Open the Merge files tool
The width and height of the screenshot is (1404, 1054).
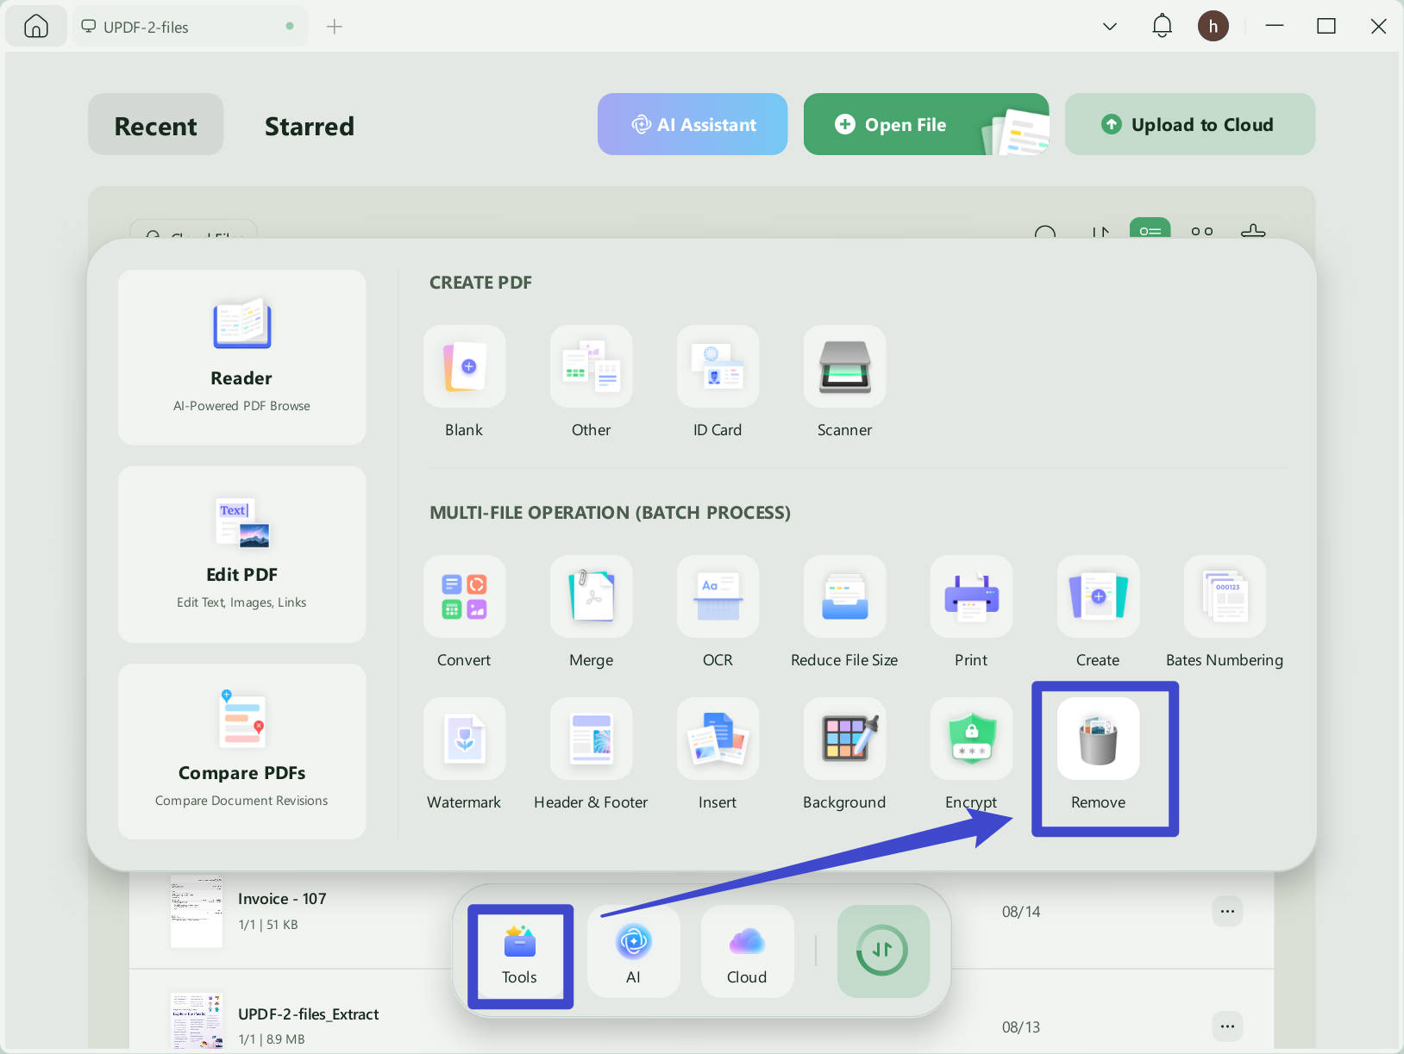click(591, 596)
